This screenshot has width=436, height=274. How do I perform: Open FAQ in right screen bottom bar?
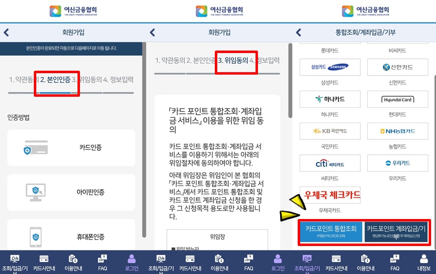point(395,263)
